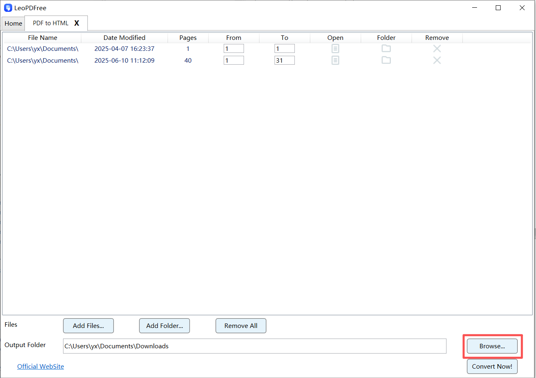Image resolution: width=536 pixels, height=378 pixels.
Task: Open containing folder of the first file
Action: coord(386,48)
